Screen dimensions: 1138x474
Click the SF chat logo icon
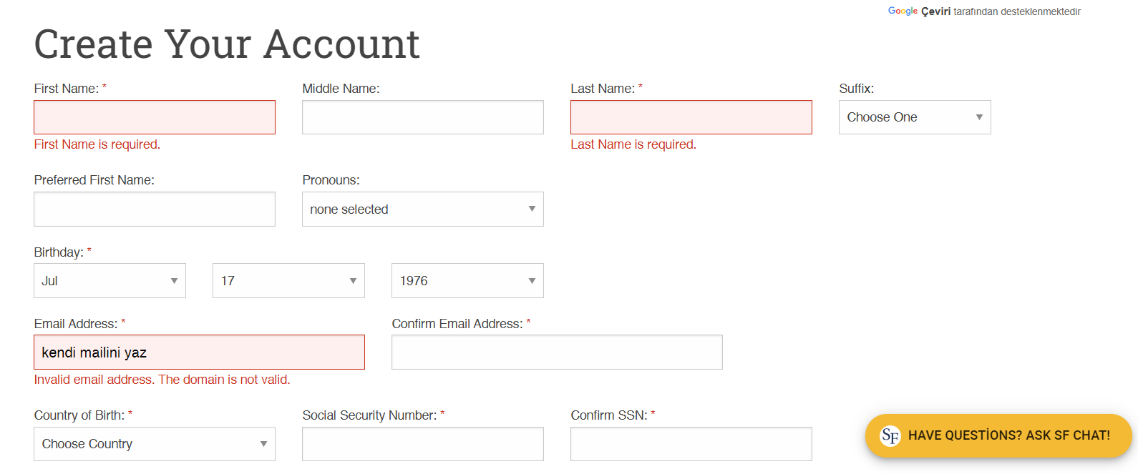(890, 435)
